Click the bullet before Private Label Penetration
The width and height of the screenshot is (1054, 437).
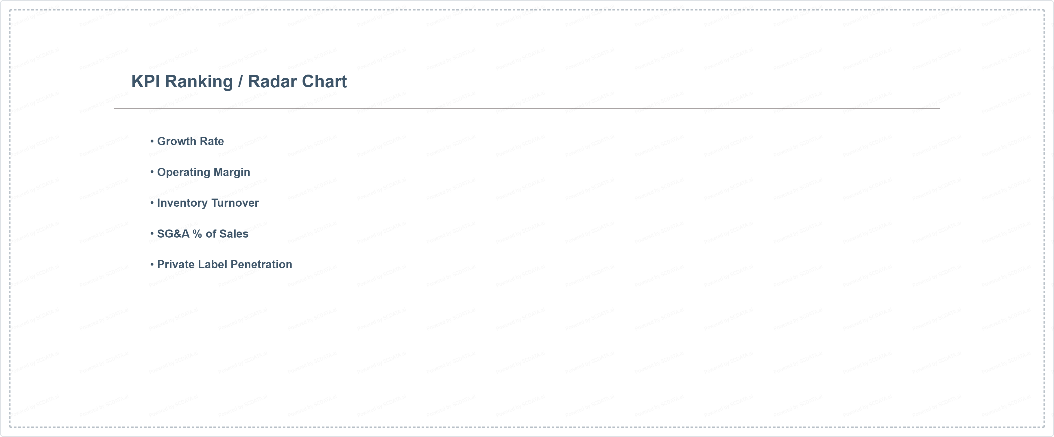(x=152, y=264)
